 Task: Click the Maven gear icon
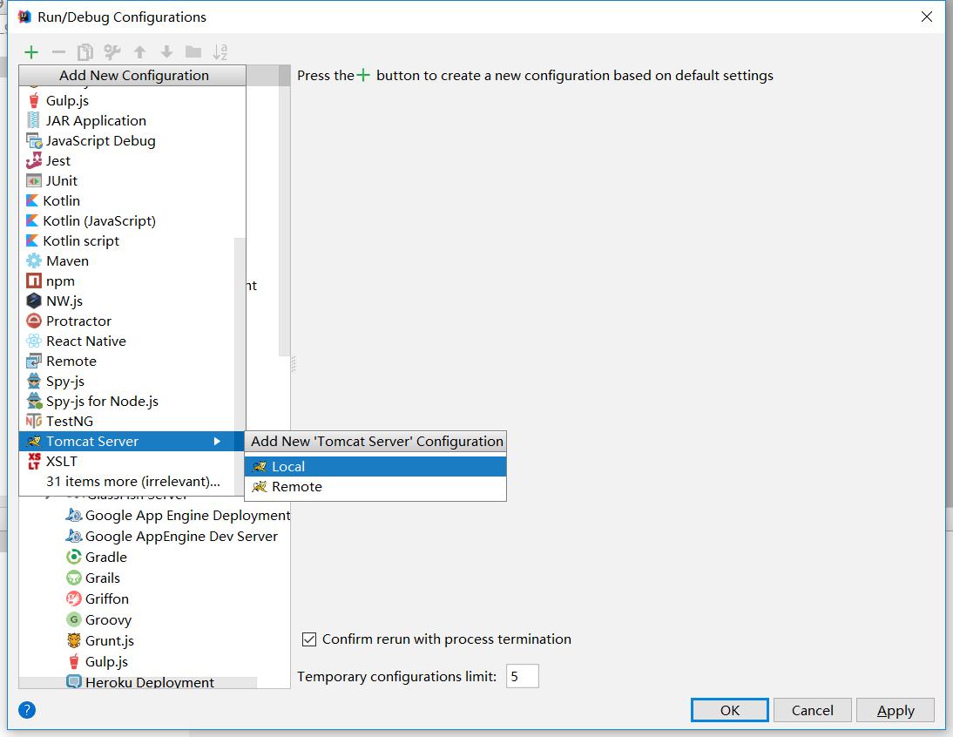34,260
